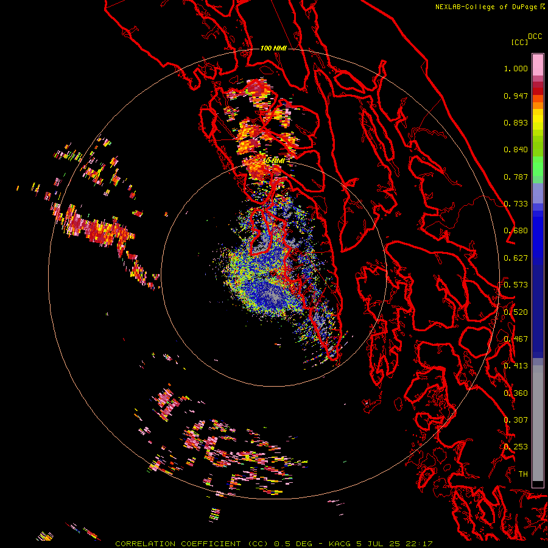Click the 0.520 scale value
The image size is (548, 548).
click(x=516, y=312)
